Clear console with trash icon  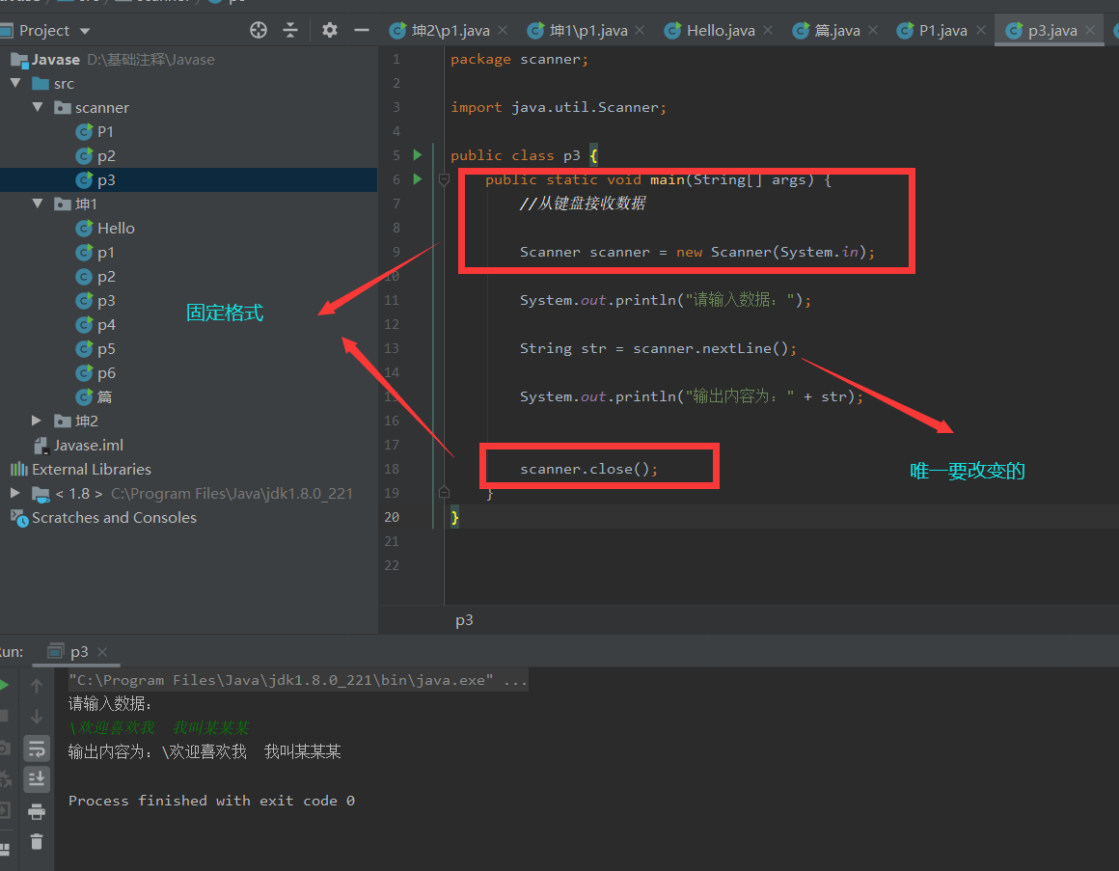pos(37,842)
